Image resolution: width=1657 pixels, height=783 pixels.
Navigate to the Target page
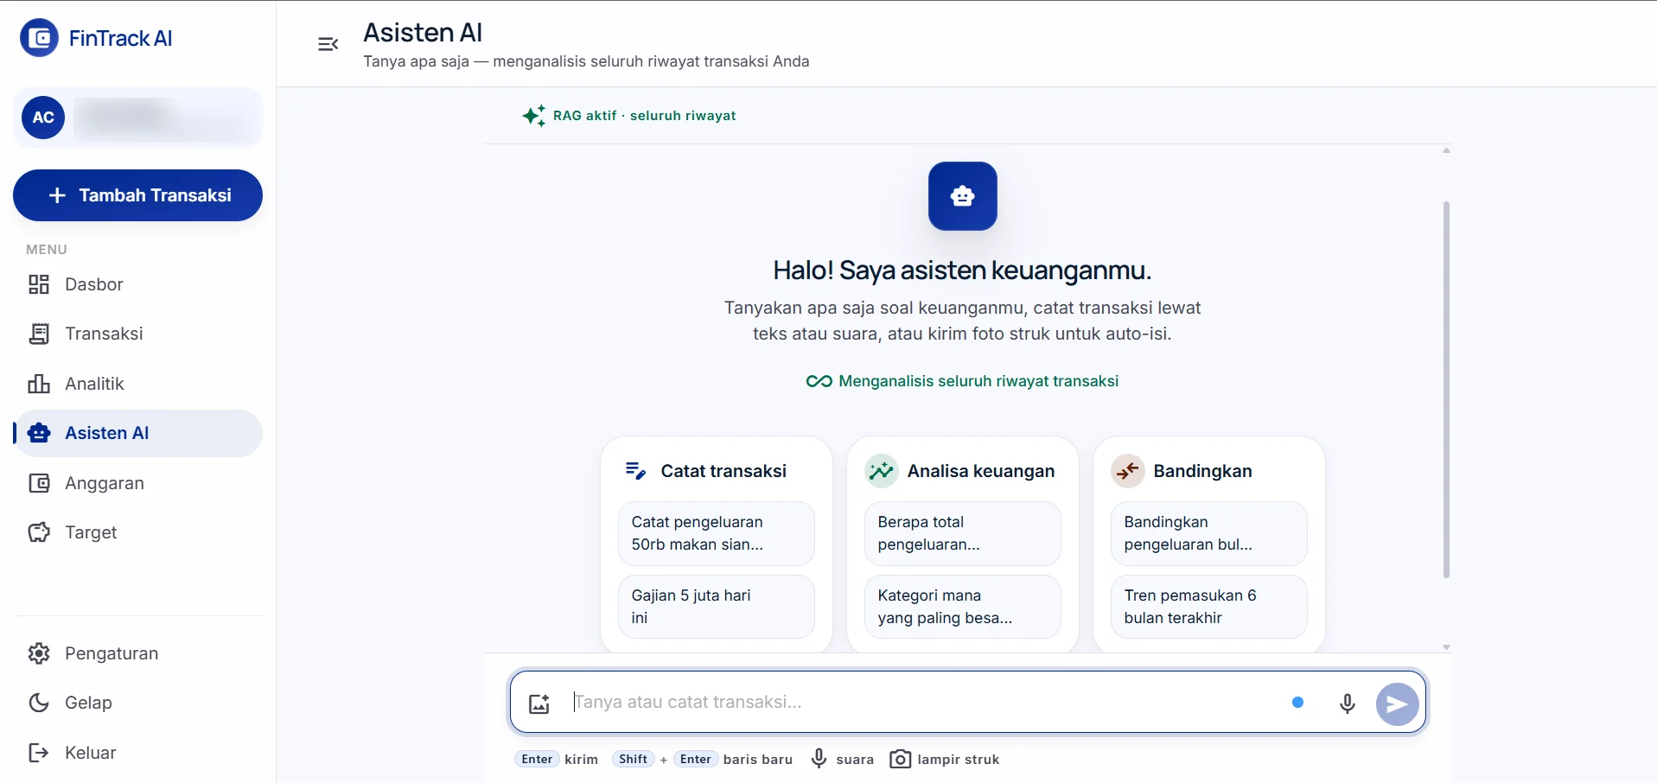(x=137, y=532)
